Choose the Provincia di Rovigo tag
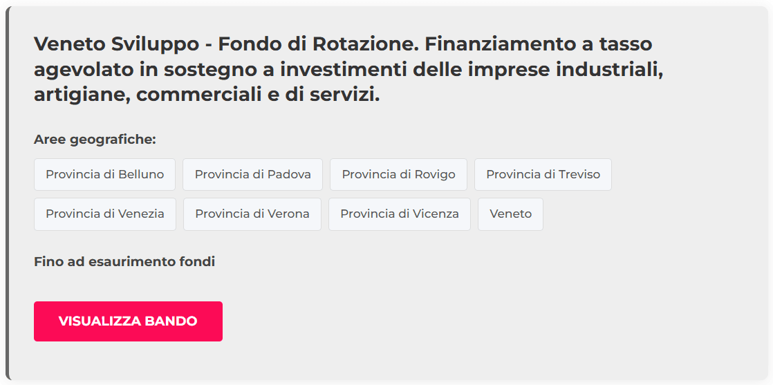 coord(398,174)
